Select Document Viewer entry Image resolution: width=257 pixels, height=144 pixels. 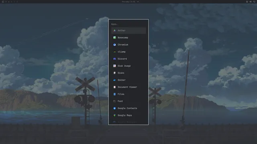[128, 87]
